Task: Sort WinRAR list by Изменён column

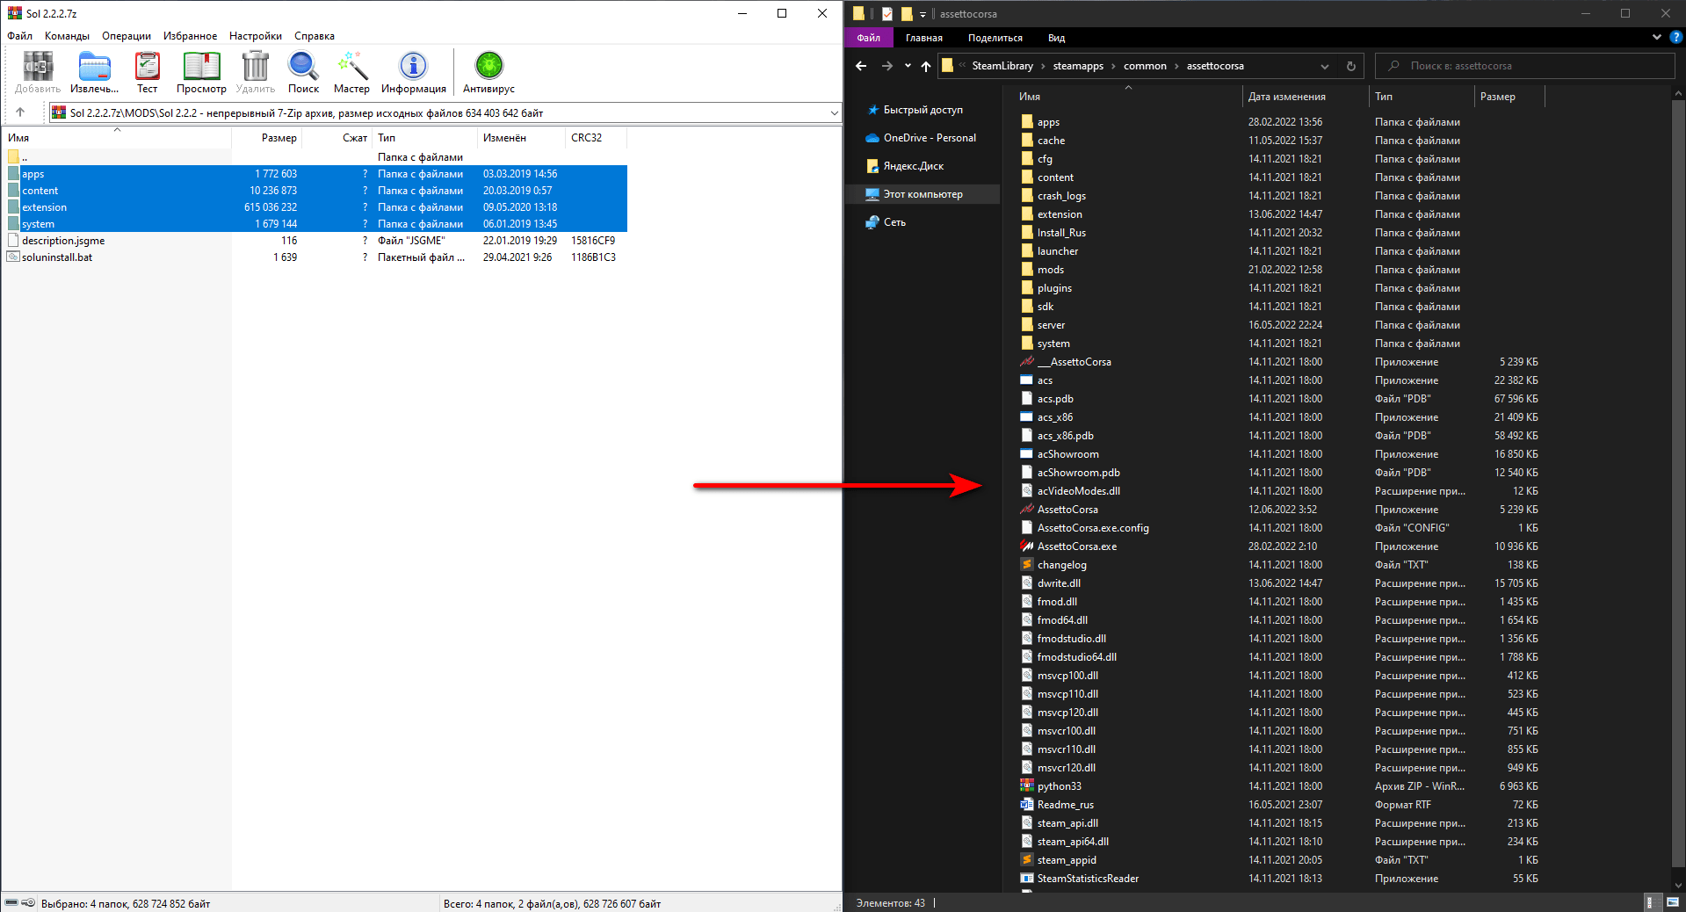Action: [x=521, y=138]
